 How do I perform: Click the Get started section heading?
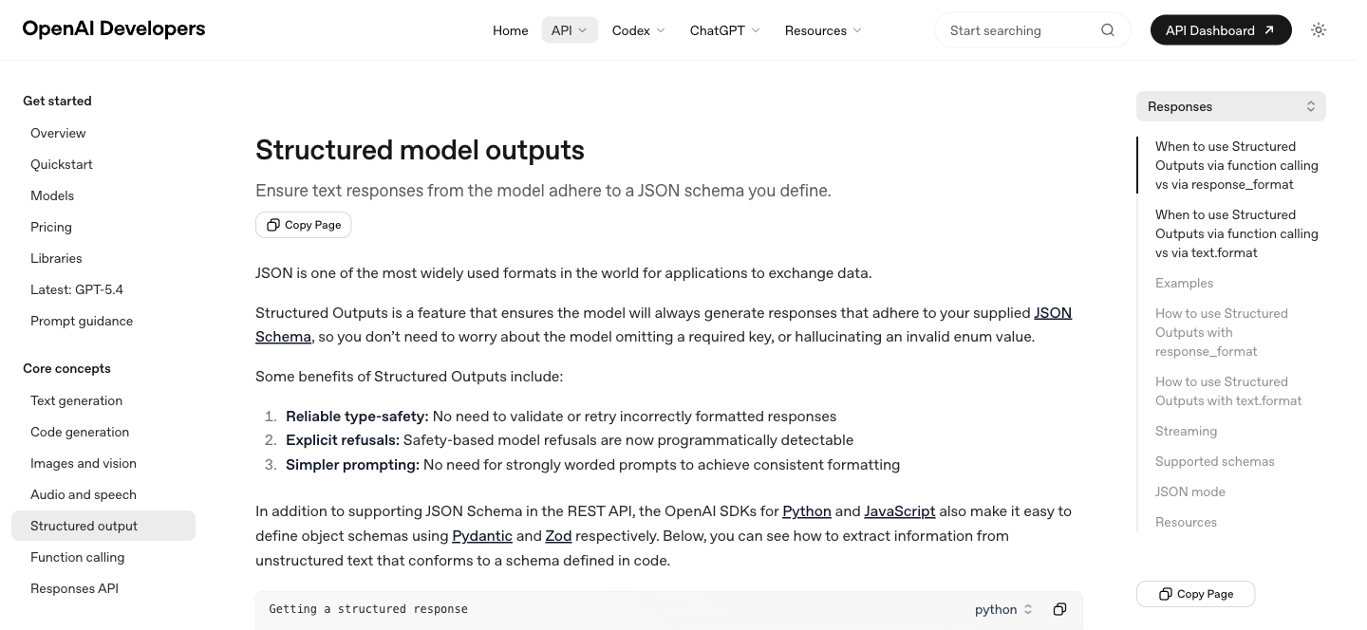click(x=57, y=101)
